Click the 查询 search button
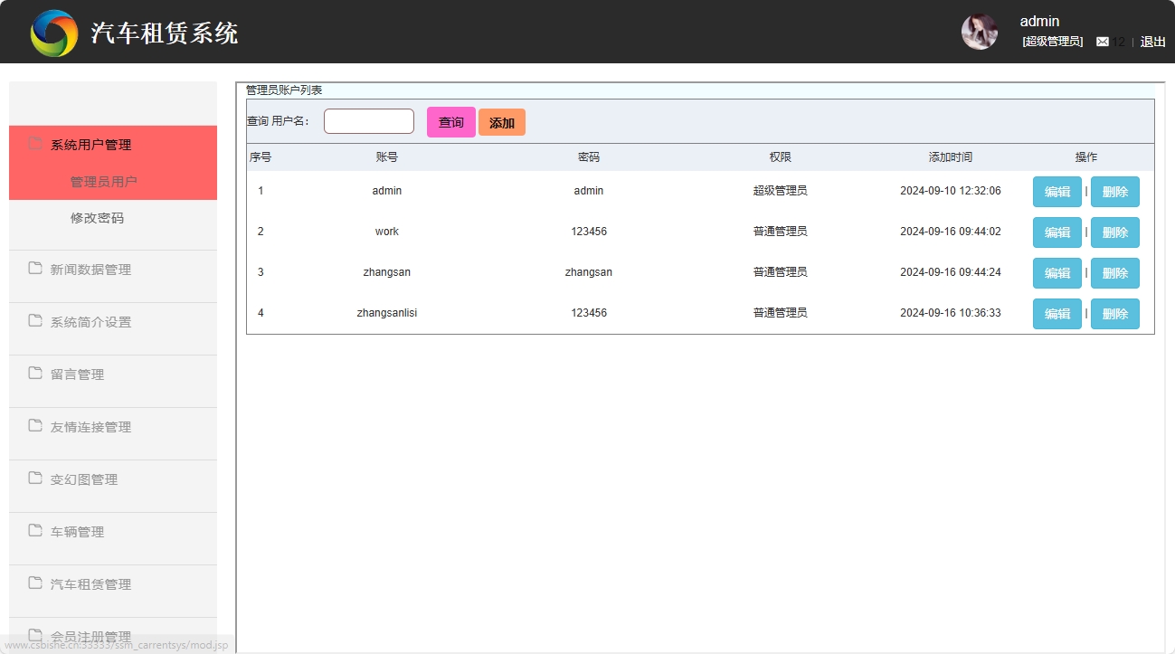The width and height of the screenshot is (1175, 654). pyautogui.click(x=450, y=121)
